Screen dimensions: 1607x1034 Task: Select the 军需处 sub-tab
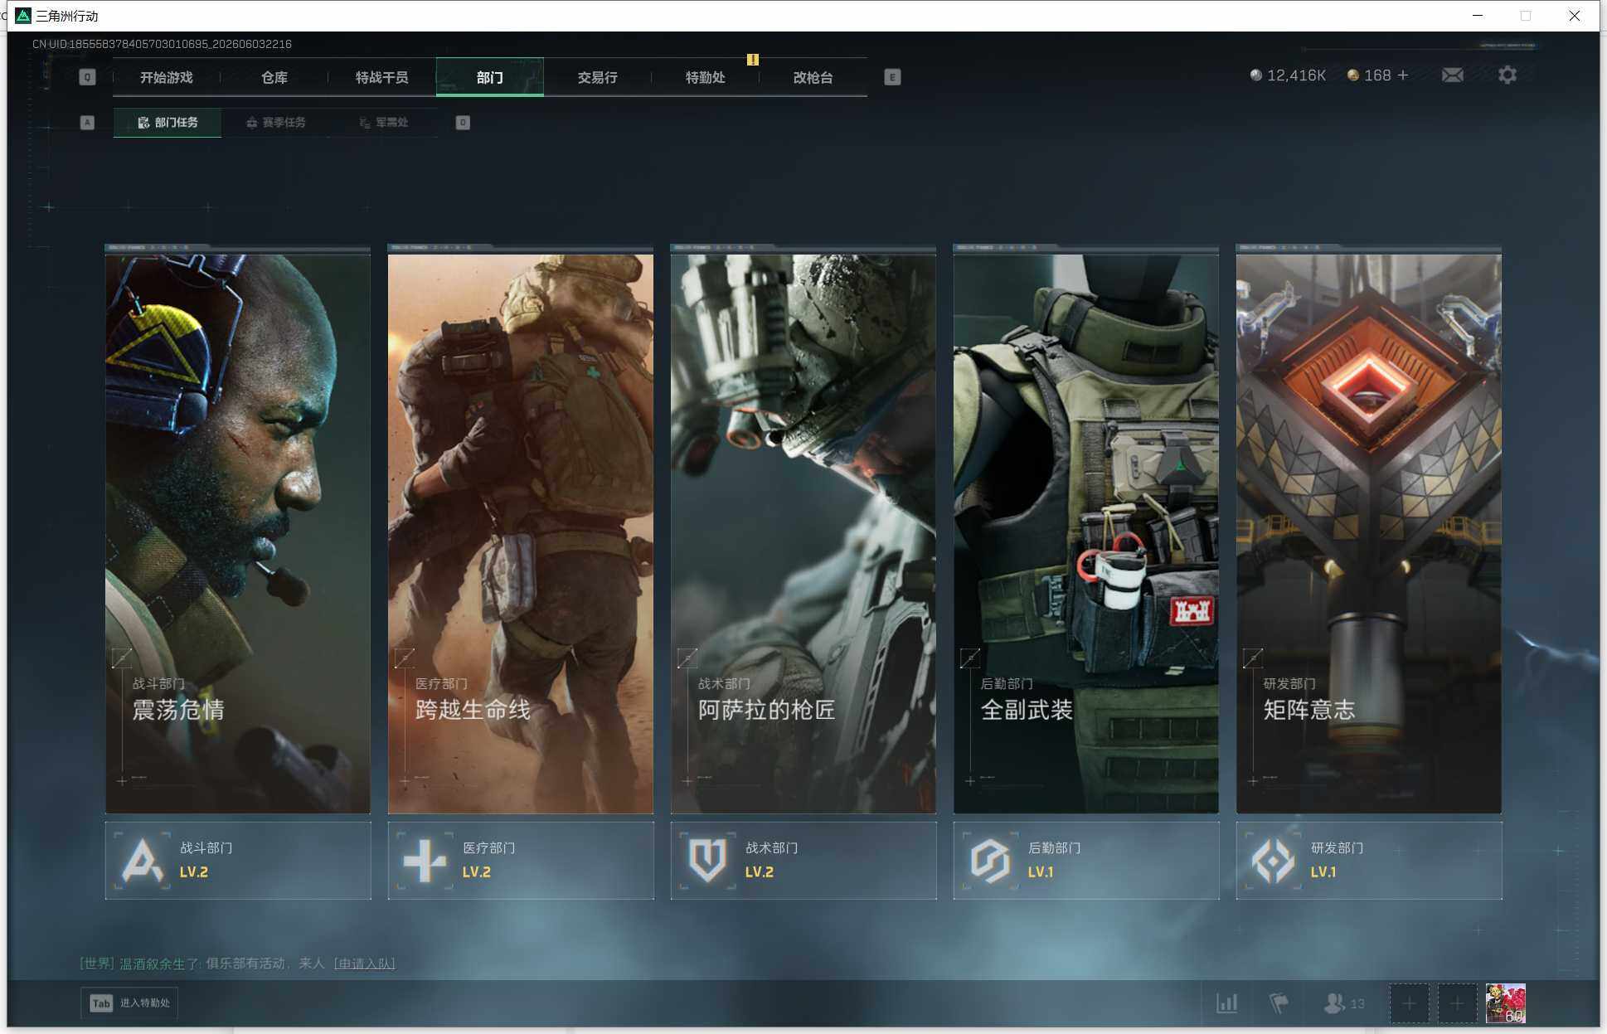(x=384, y=123)
